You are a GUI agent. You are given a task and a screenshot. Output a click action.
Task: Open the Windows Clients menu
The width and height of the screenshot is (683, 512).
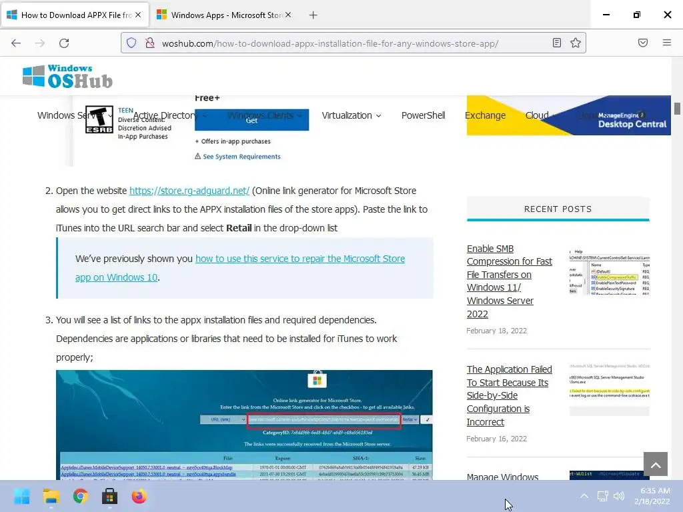[264, 115]
